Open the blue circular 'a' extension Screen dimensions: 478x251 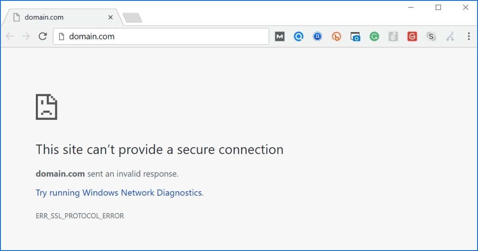(x=317, y=36)
